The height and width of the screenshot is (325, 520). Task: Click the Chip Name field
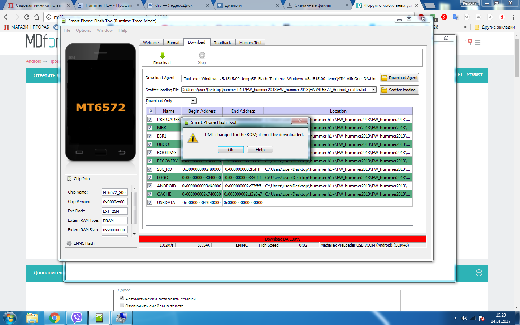click(x=114, y=192)
